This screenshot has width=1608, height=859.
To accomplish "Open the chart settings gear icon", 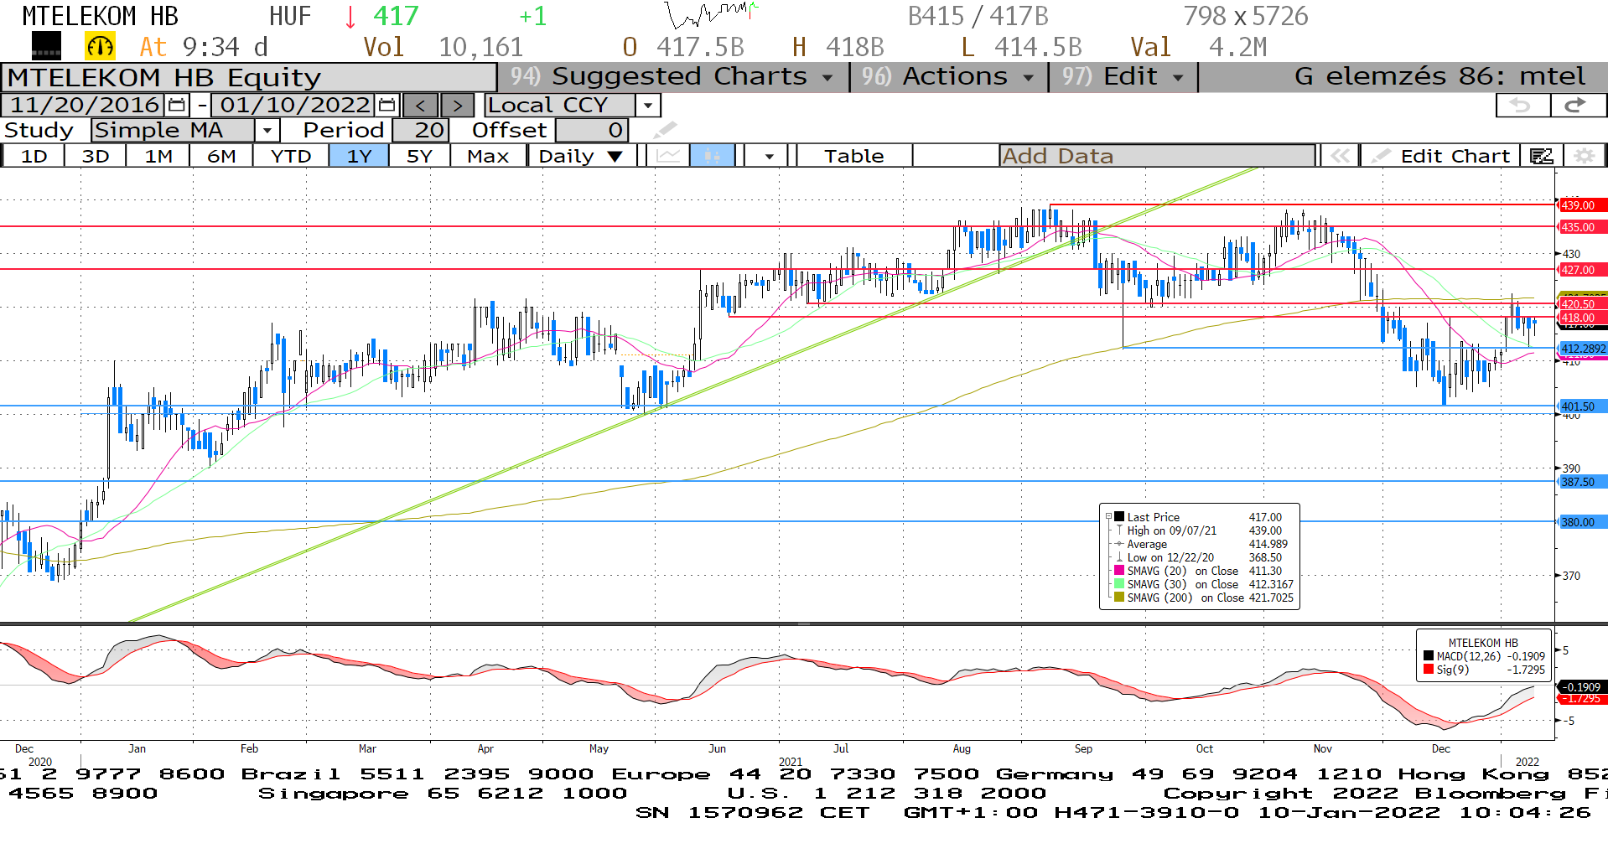I will 1583,156.
